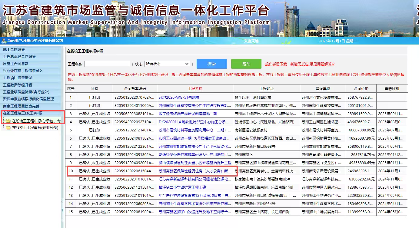Open the 操作手册下载 link
The width and height of the screenshot is (419, 228).
tap(276, 64)
